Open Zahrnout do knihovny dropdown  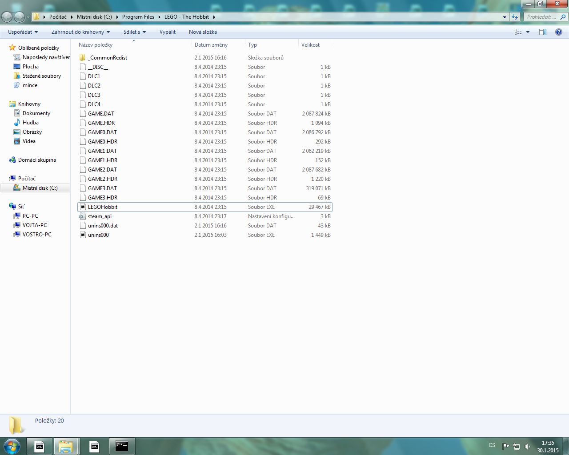pos(80,32)
